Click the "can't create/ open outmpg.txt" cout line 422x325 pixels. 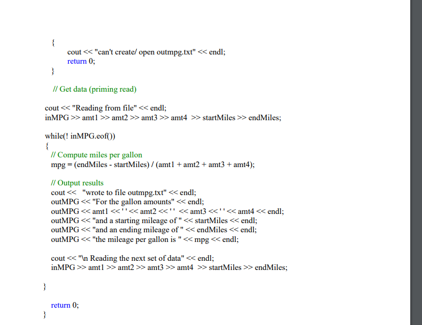pyautogui.click(x=146, y=52)
